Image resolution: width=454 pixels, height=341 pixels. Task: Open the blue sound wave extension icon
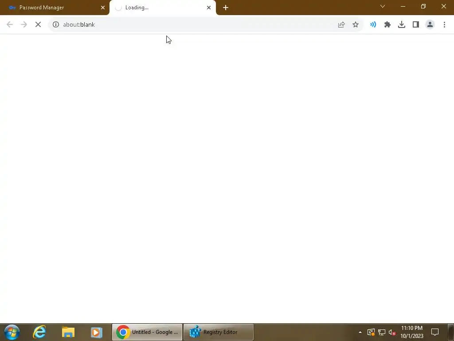pos(373,25)
